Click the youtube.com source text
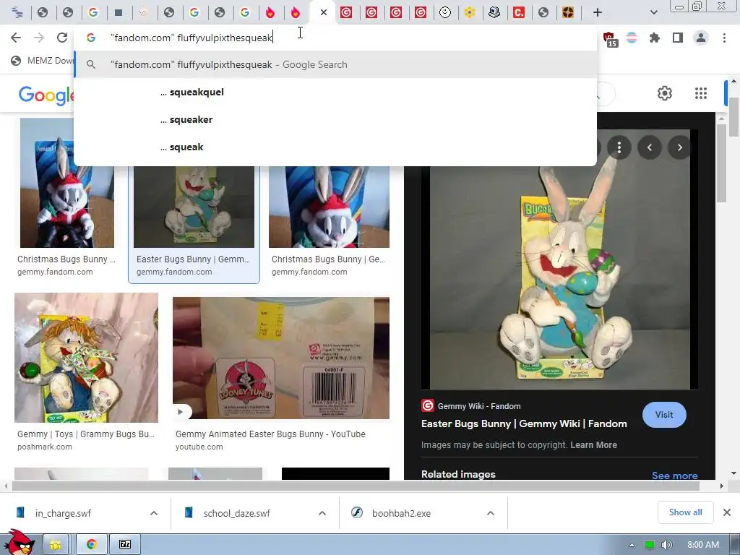Image resolution: width=740 pixels, height=555 pixels. [x=199, y=447]
